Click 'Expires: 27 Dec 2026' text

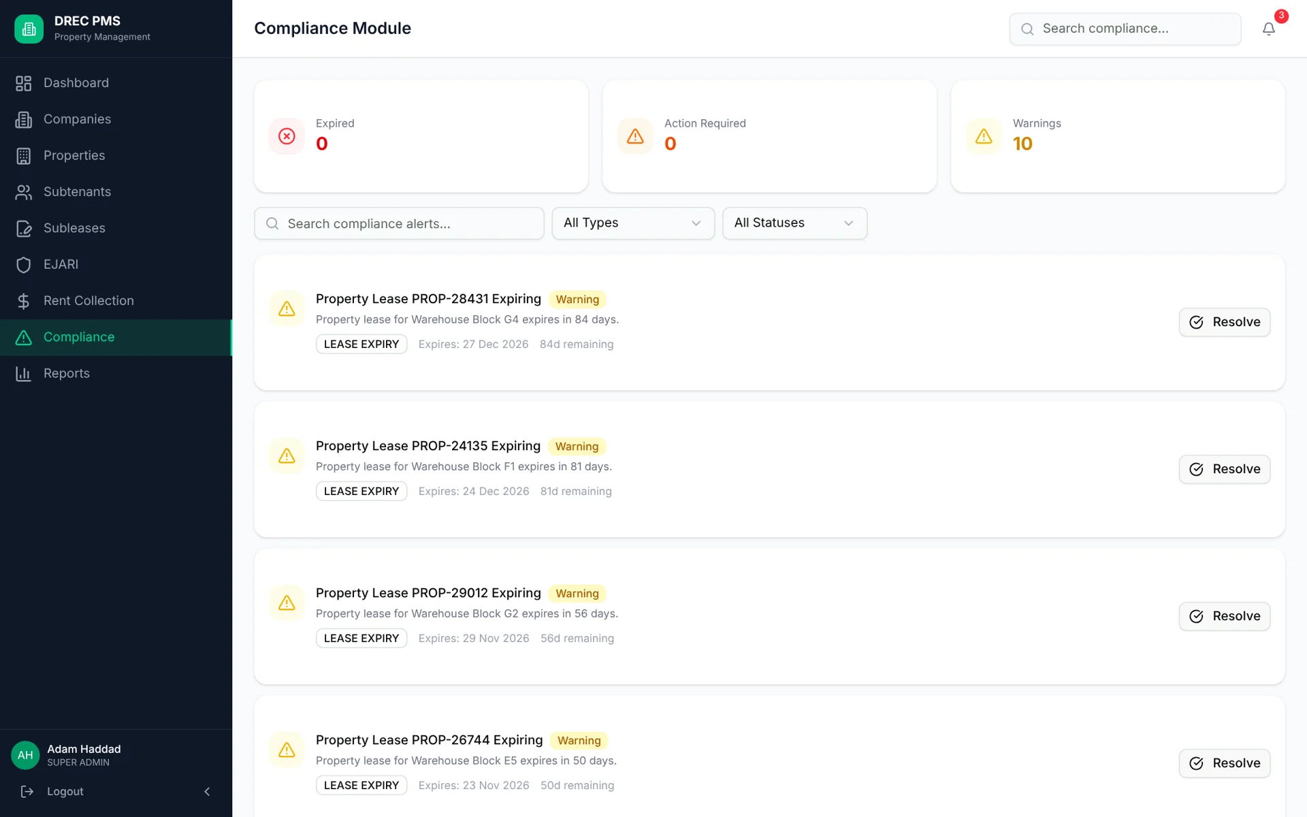473,345
